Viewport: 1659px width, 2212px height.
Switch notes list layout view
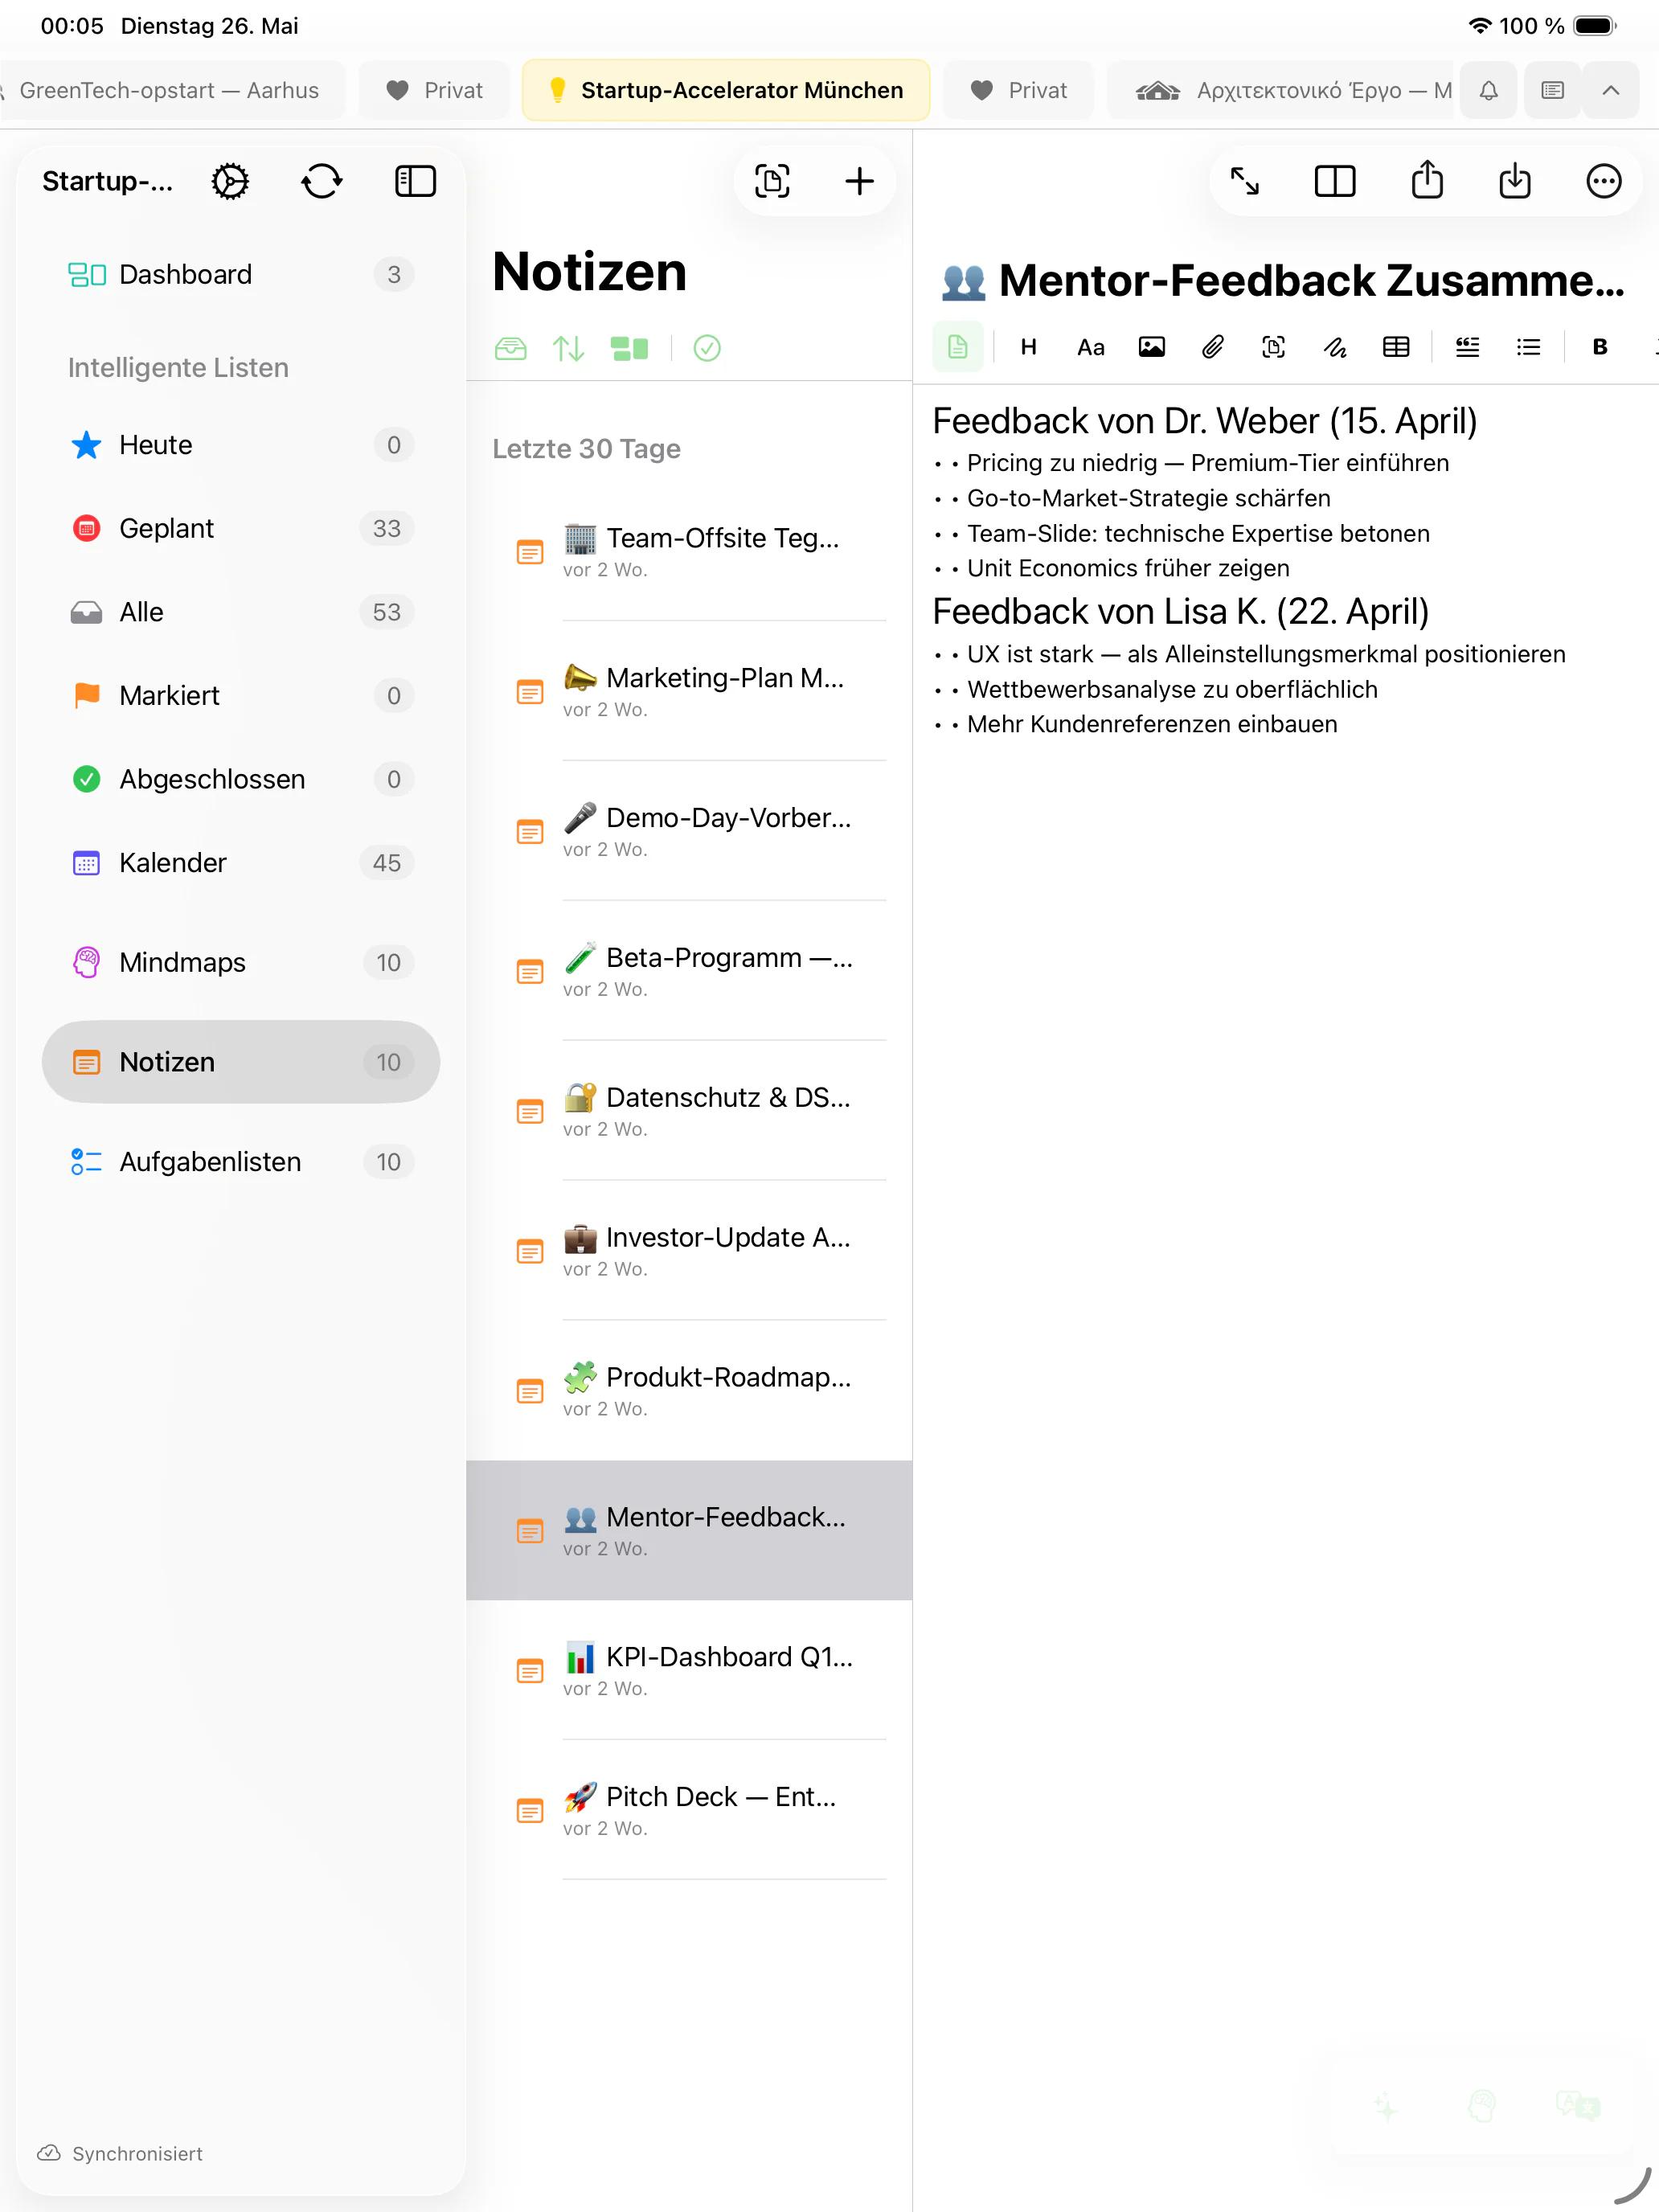[x=629, y=348]
